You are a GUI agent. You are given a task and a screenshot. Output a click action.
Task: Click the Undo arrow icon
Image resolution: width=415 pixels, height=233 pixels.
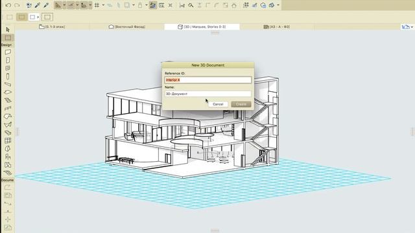pos(8,5)
